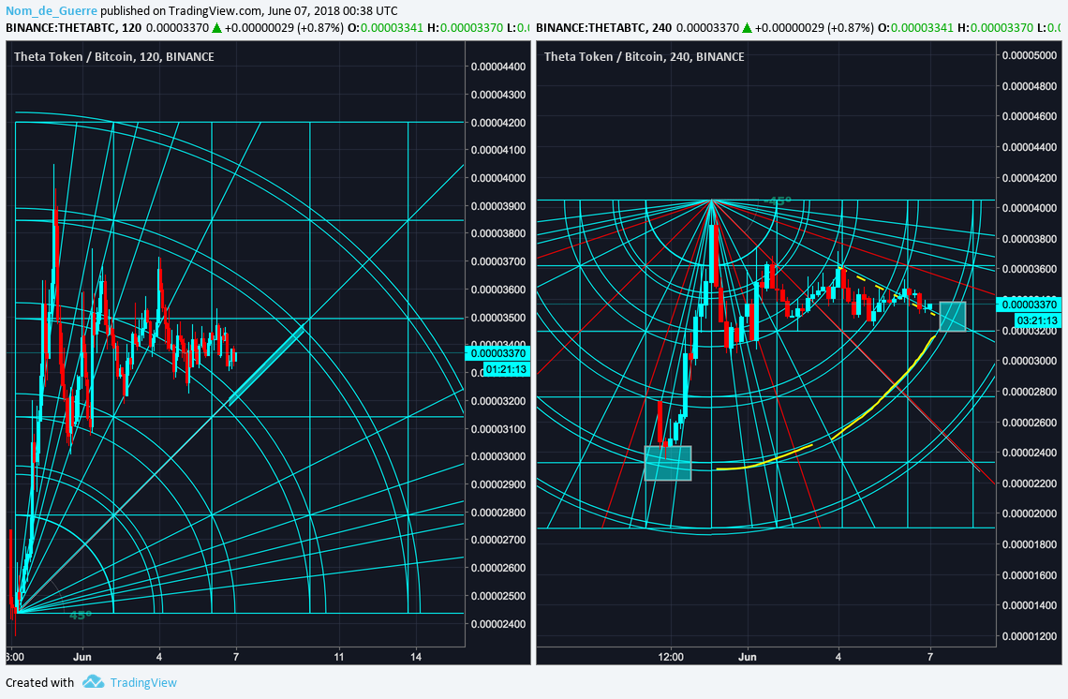Click the 12:00 label on 240 chart time axis

click(x=670, y=657)
